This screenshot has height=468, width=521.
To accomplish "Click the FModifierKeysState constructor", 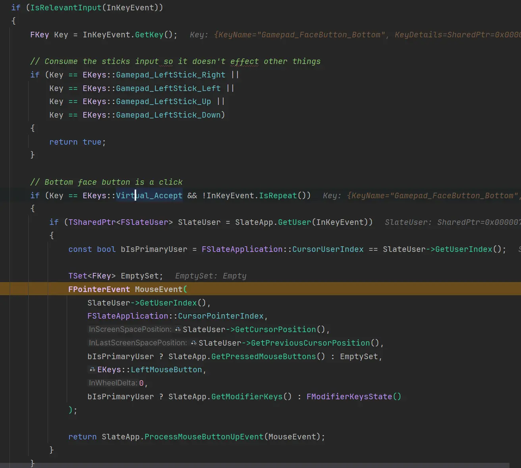I will click(349, 396).
